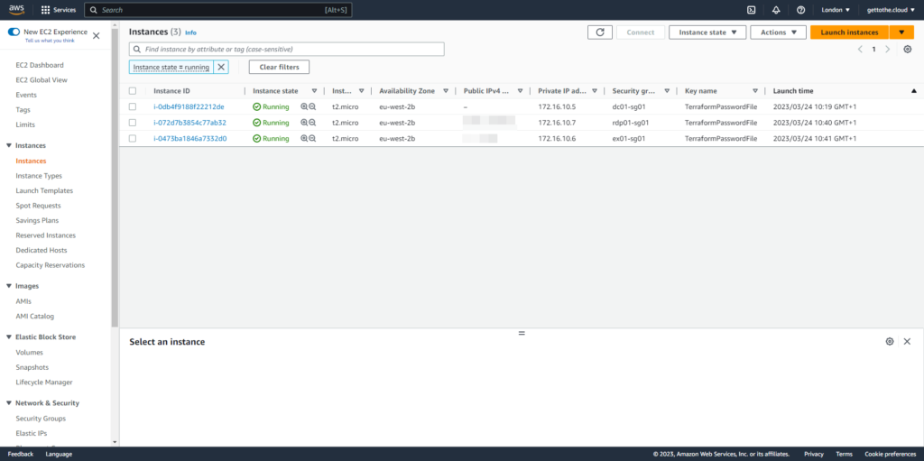
Task: Click the AWS logo home icon
Action: click(16, 9)
